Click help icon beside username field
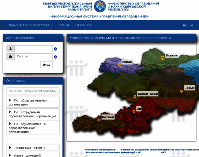The height and width of the screenshot is (157, 199). pyautogui.click(x=56, y=49)
